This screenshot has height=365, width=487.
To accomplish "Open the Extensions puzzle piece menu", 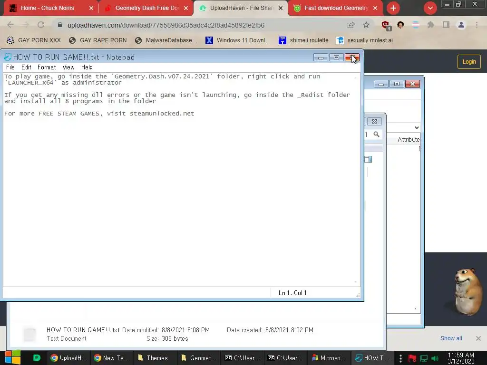I will tap(430, 25).
